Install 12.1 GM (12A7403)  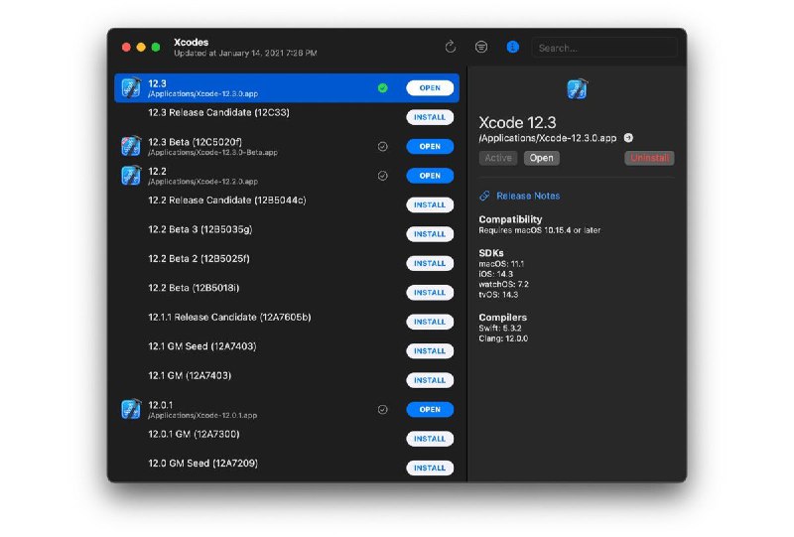click(x=430, y=380)
